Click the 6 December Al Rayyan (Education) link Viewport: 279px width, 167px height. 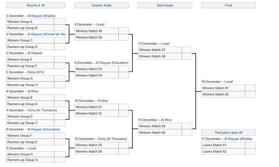44,129
